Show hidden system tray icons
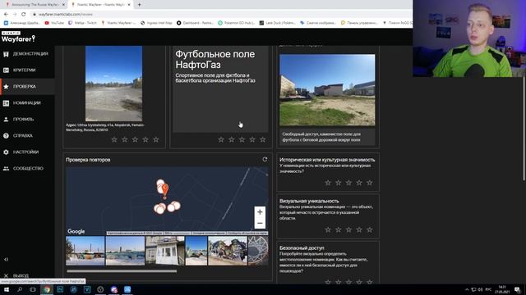The image size is (526, 295). (467, 289)
